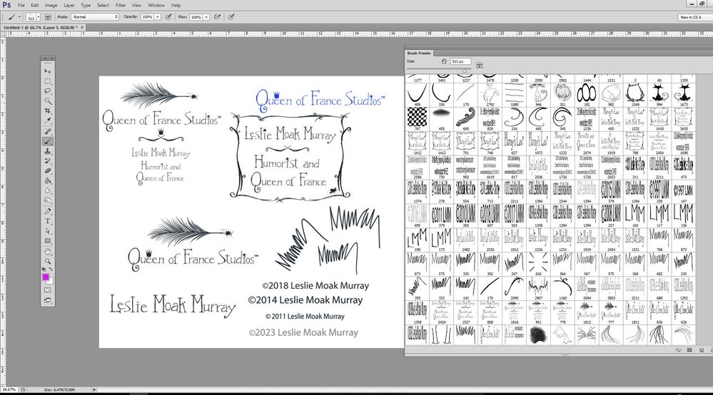Click the Flow value field

(x=196, y=17)
